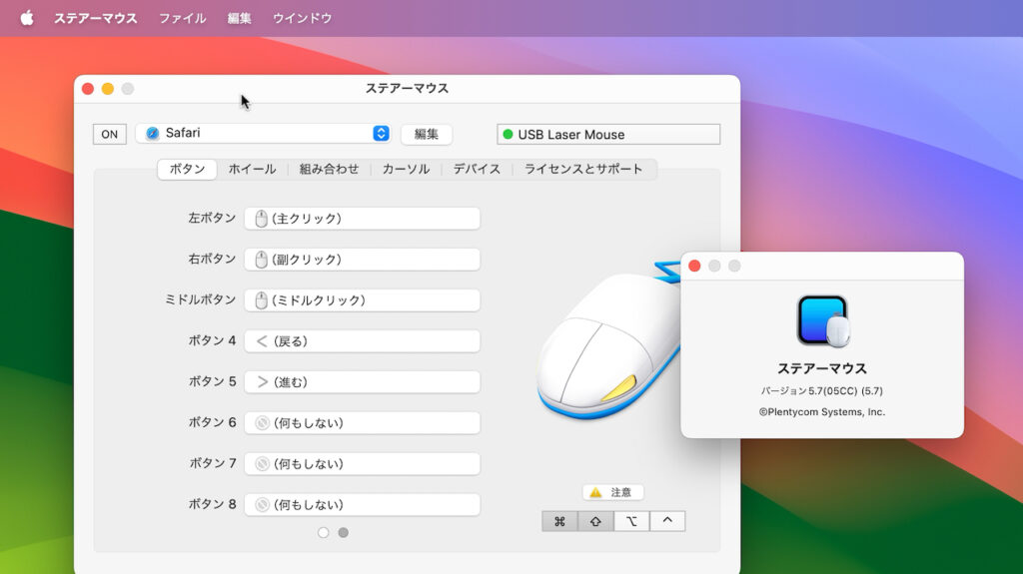
Task: Click the mouse icon in 主クリック row
Action: (261, 219)
